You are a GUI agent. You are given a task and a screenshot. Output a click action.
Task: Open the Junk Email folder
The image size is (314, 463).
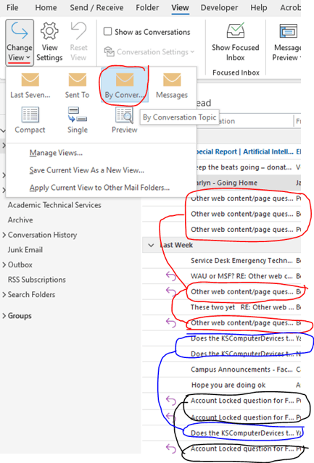coord(25,250)
